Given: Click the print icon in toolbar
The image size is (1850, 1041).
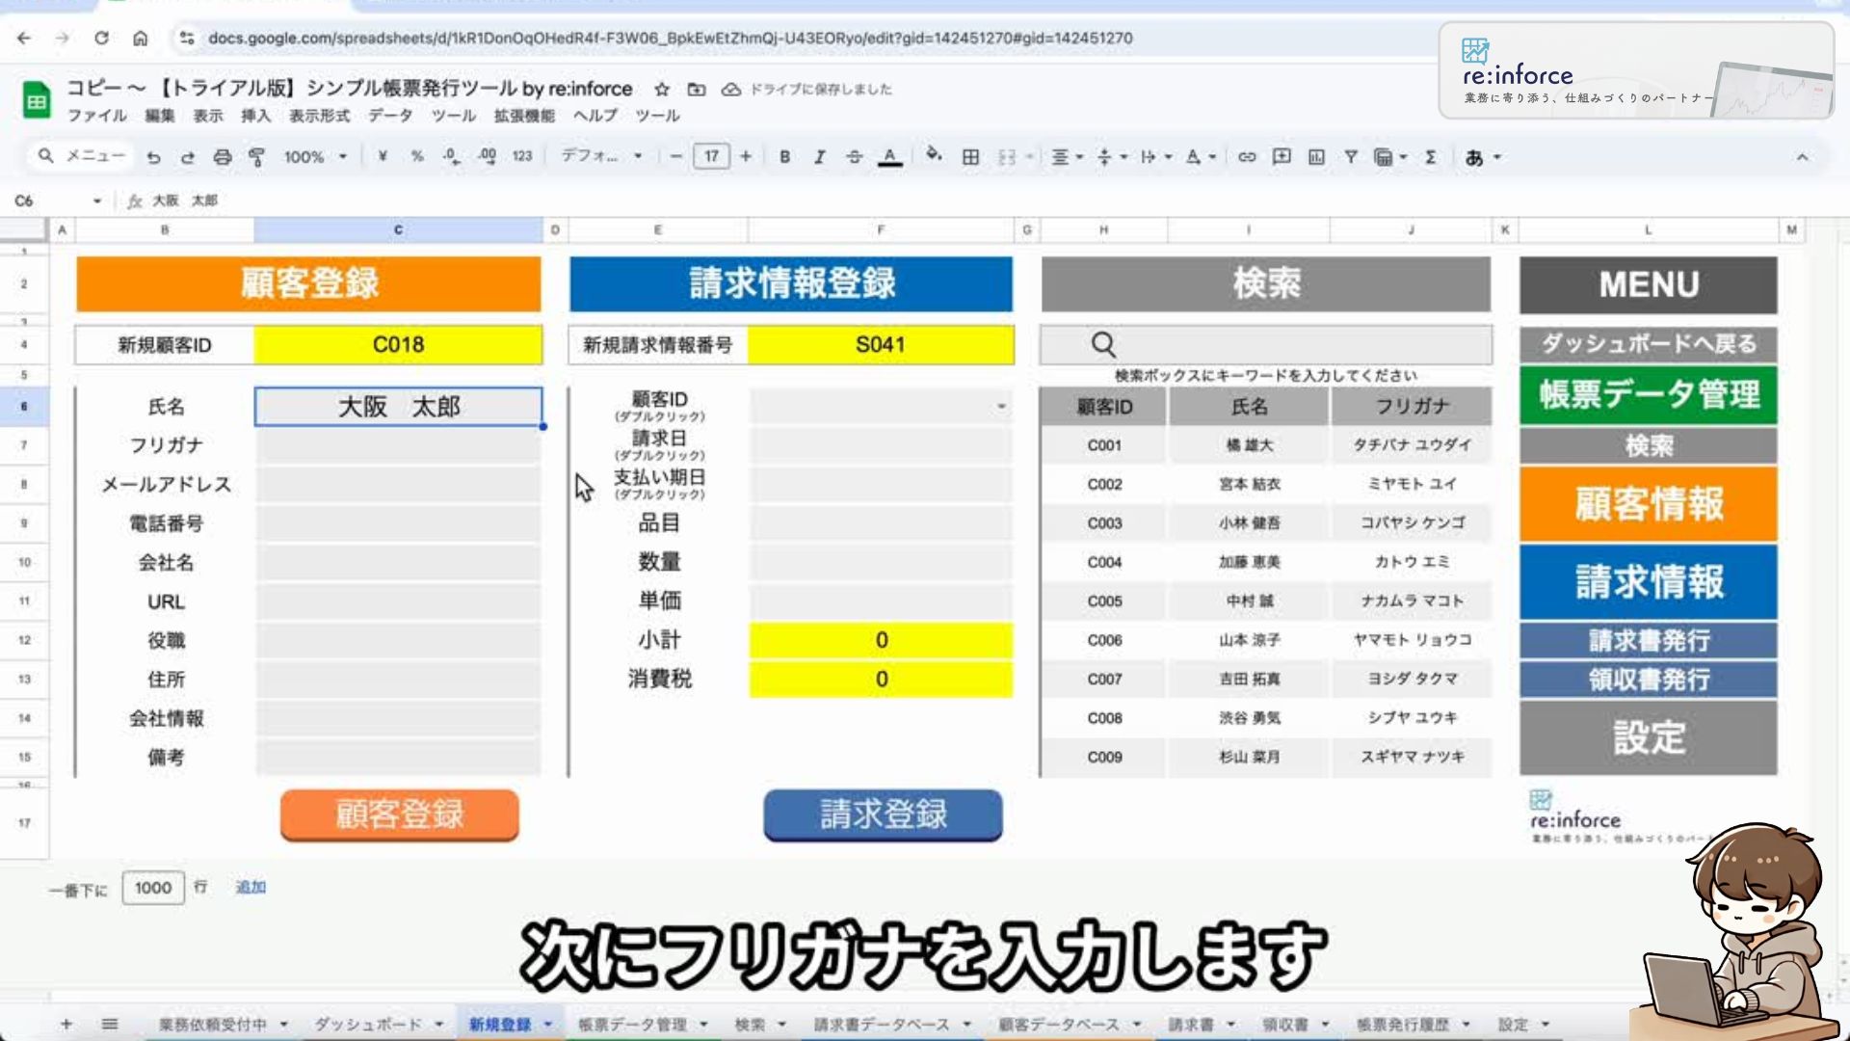Looking at the screenshot, I should pos(223,157).
